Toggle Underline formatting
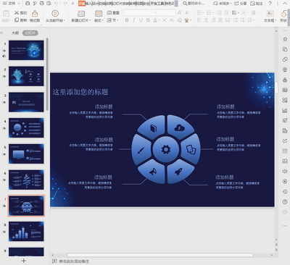 (x=141, y=20)
